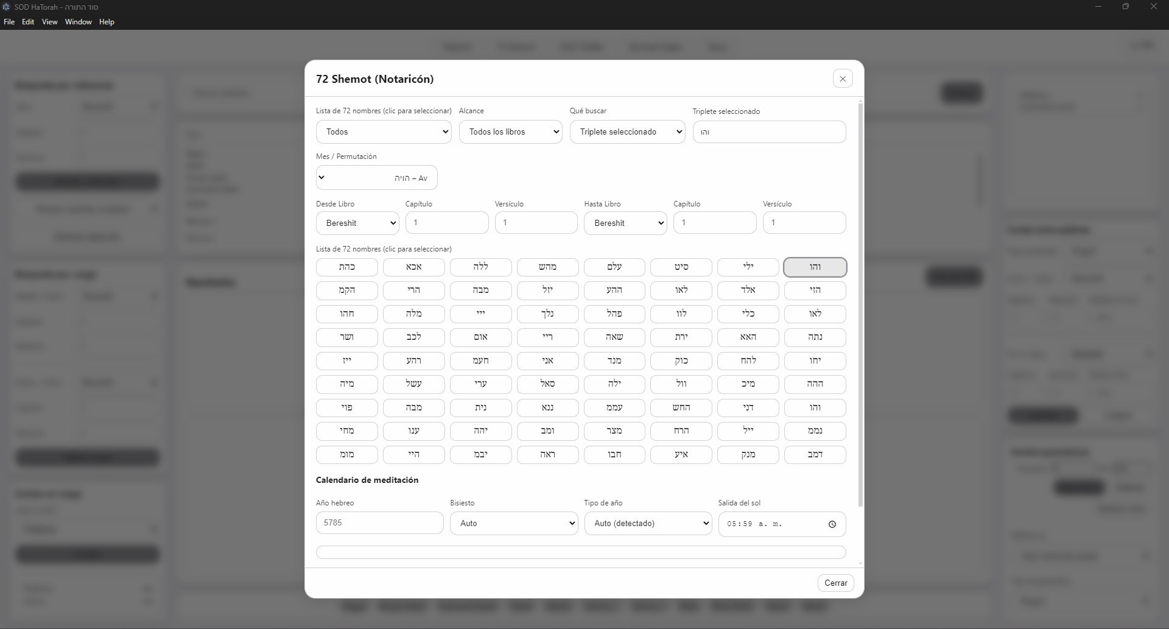1169x629 pixels.
Task: Select the אכא name in the 72 names list
Action: coord(413,267)
